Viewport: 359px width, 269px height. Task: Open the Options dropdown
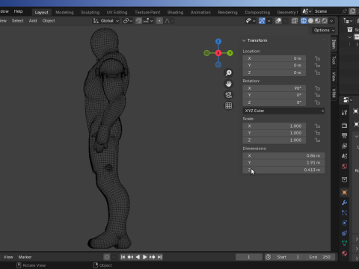pos(324,30)
